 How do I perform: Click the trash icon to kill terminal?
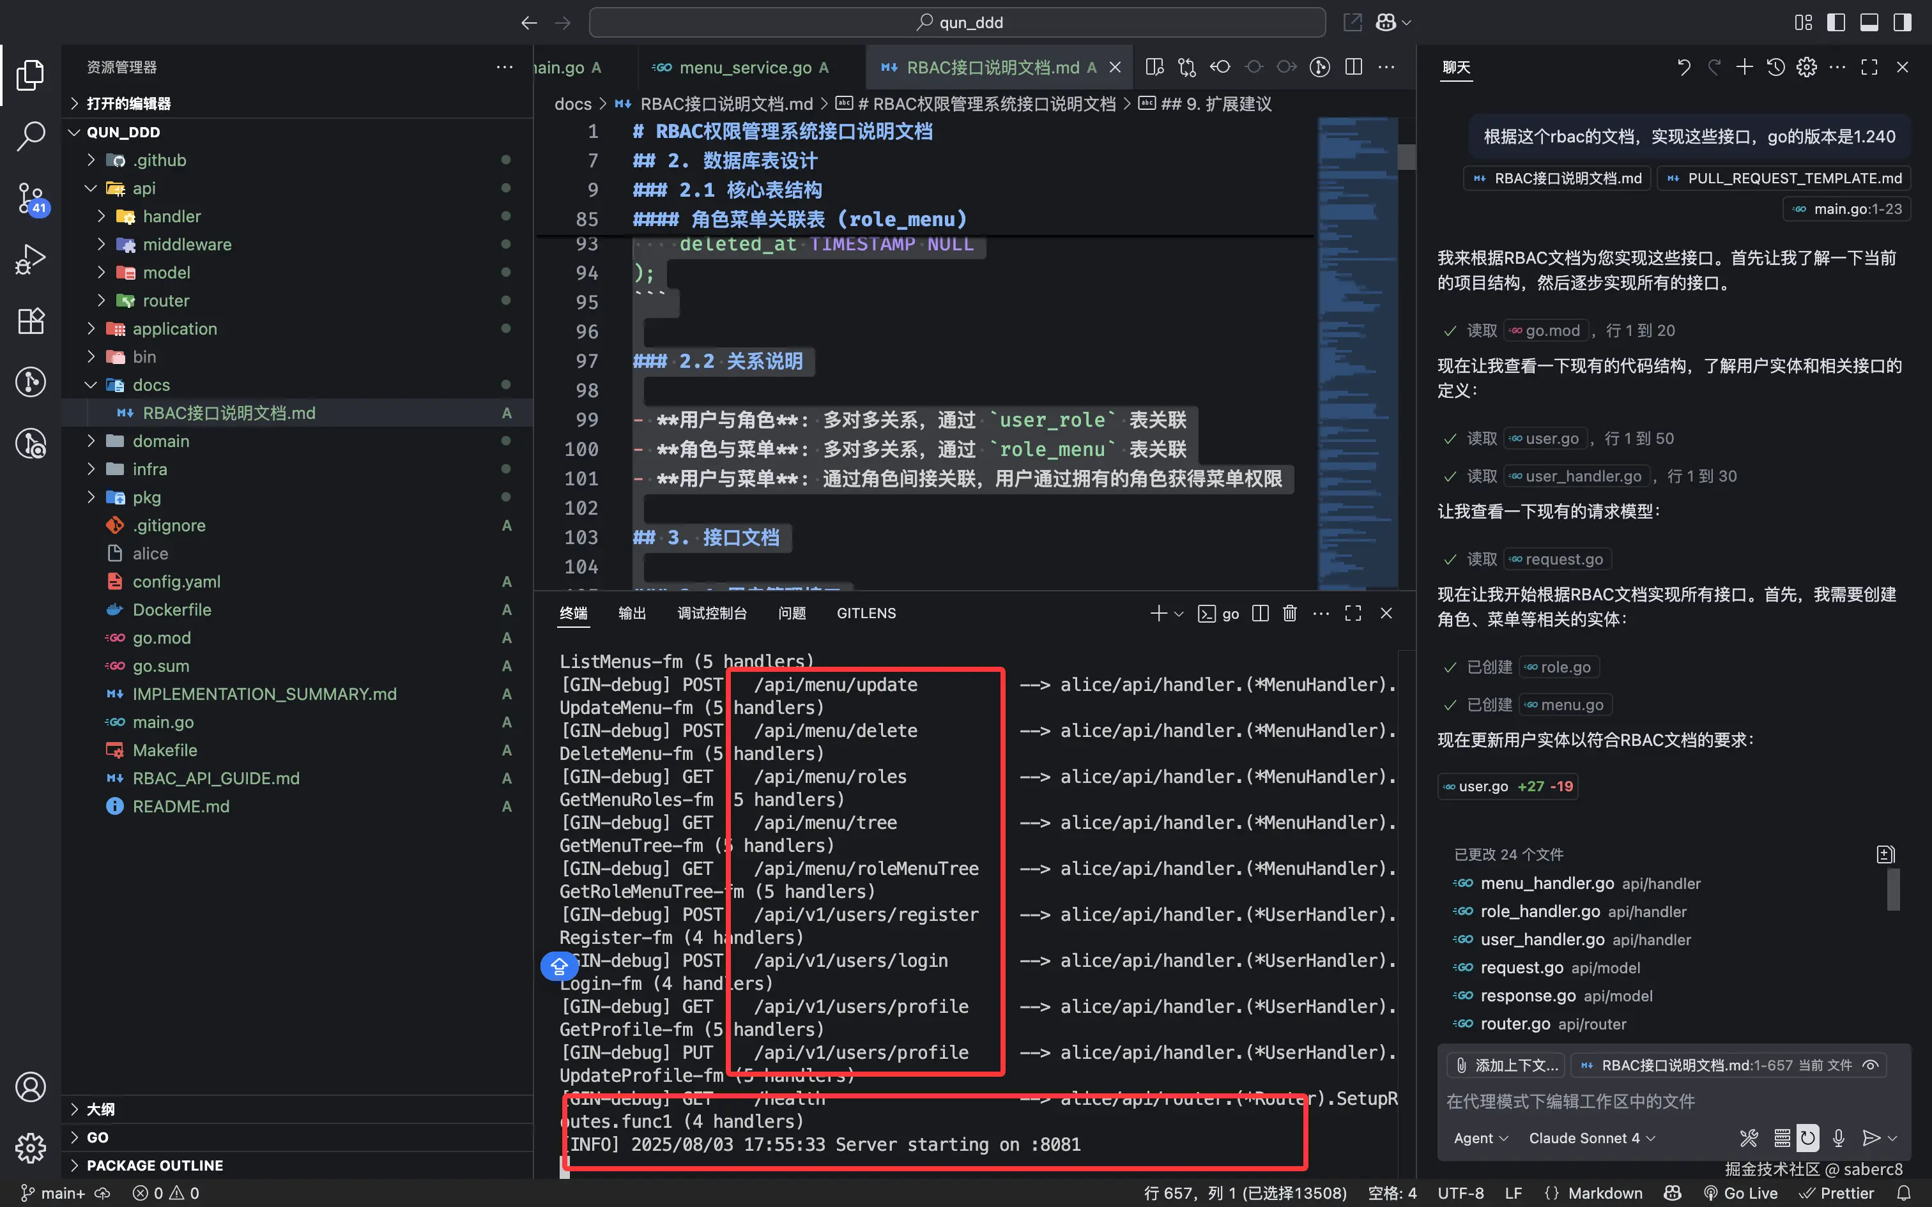point(1289,613)
